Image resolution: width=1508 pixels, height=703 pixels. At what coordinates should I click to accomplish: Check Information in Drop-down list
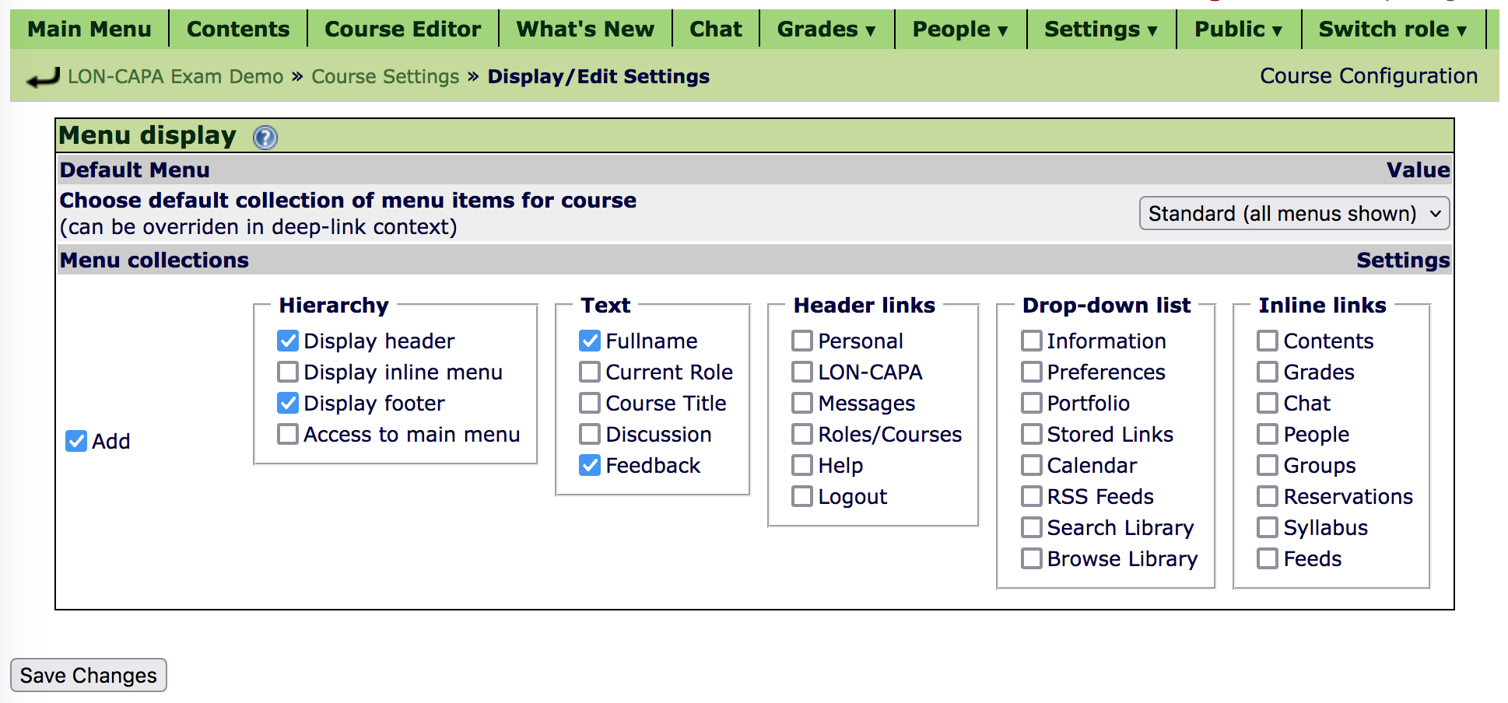[1032, 341]
